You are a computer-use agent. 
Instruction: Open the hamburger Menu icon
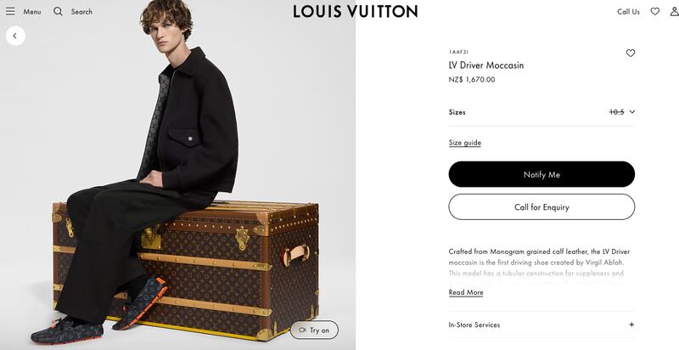coord(10,11)
